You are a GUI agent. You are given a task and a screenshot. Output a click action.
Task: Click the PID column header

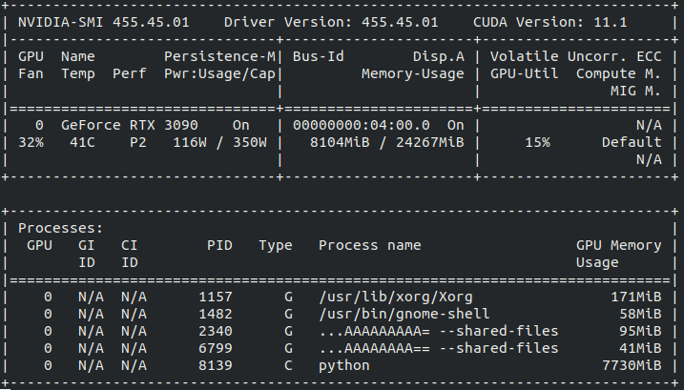pos(219,245)
